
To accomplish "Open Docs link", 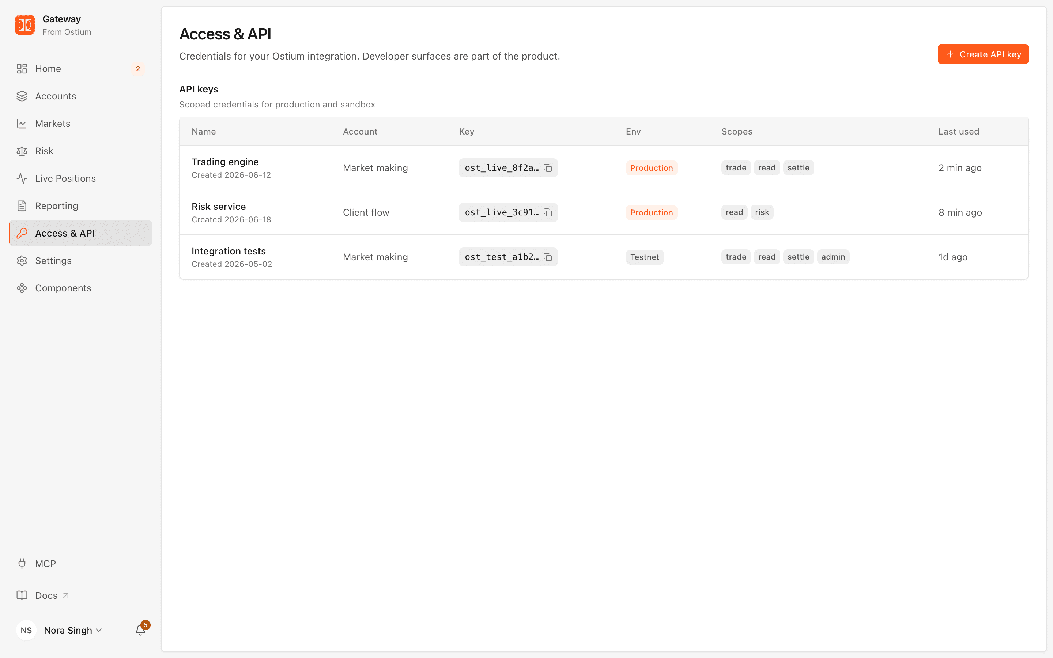I will pyautogui.click(x=80, y=595).
